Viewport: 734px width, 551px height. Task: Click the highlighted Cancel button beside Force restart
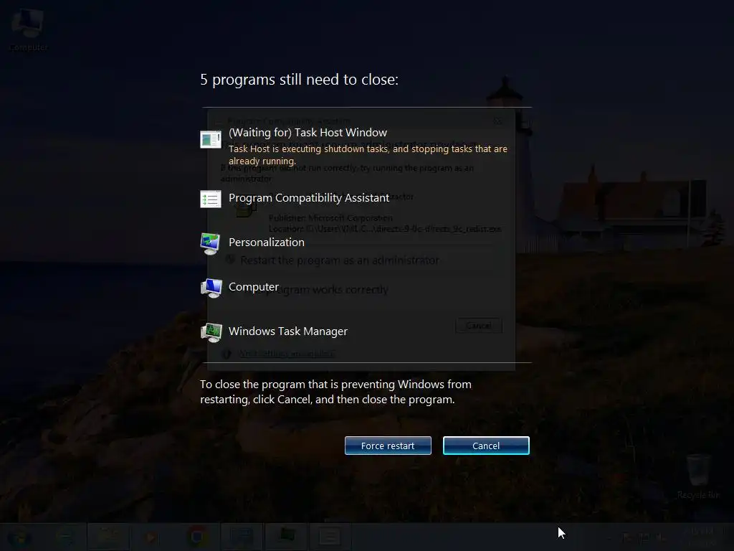486,446
